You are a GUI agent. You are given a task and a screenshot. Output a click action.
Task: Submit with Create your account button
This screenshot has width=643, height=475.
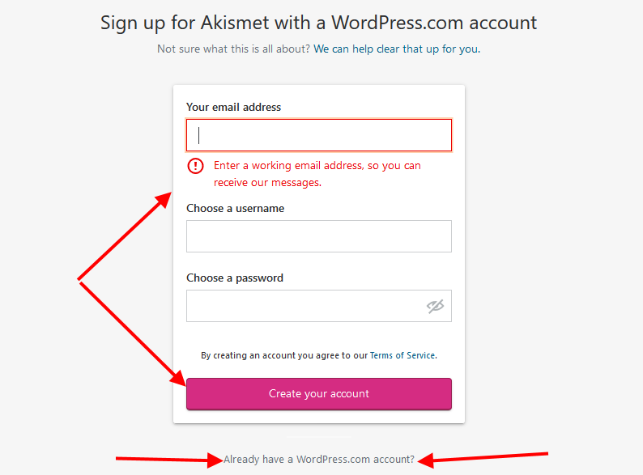coord(319,394)
